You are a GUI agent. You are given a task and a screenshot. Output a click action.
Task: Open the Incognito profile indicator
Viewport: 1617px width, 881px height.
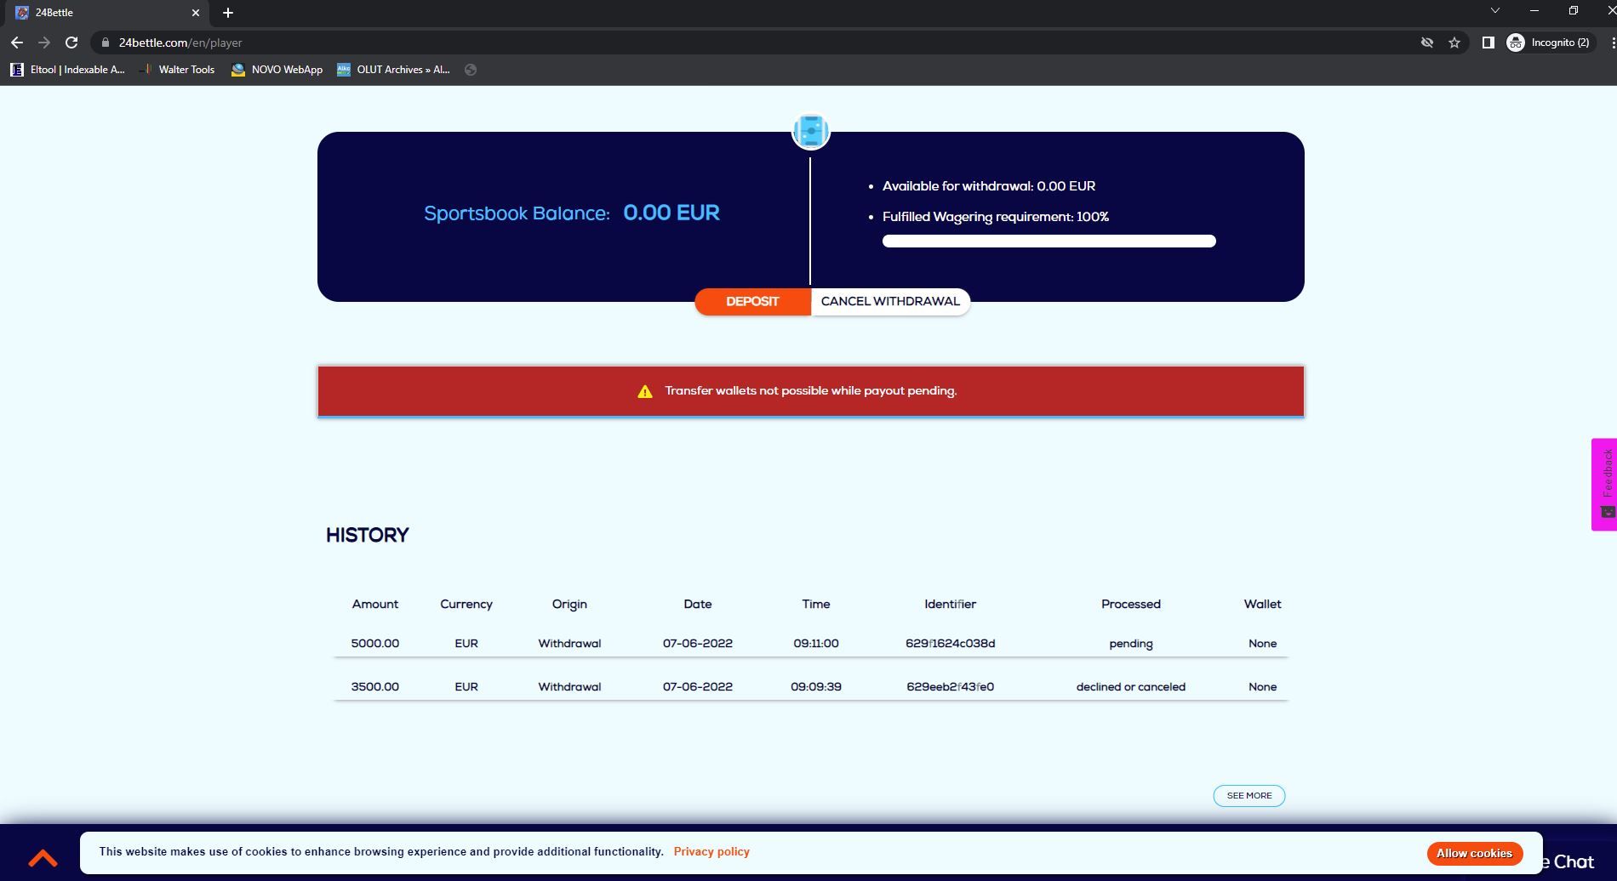tap(1548, 43)
